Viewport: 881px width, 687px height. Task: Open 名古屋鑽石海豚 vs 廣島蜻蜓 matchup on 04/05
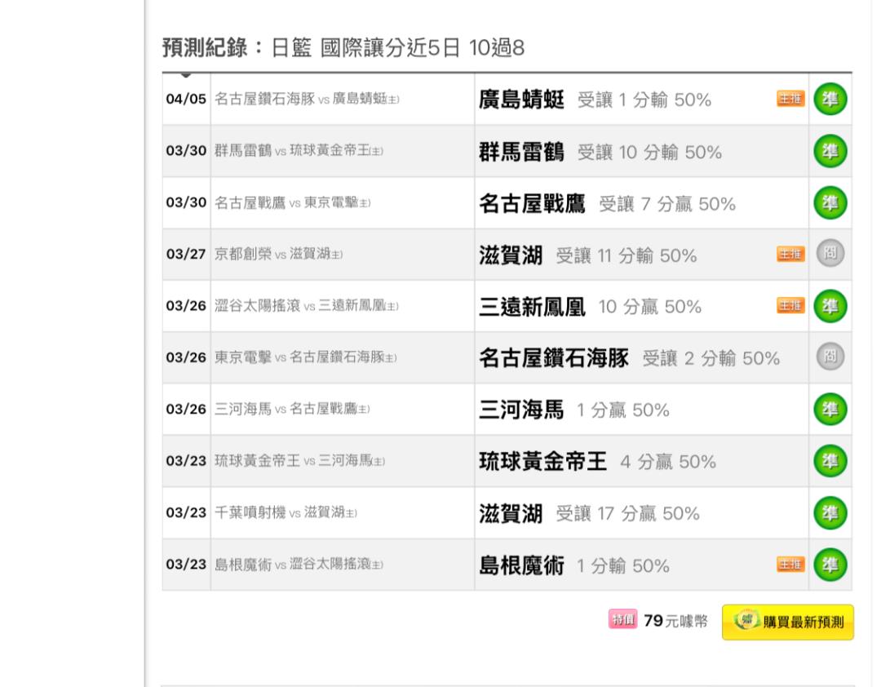click(x=307, y=100)
